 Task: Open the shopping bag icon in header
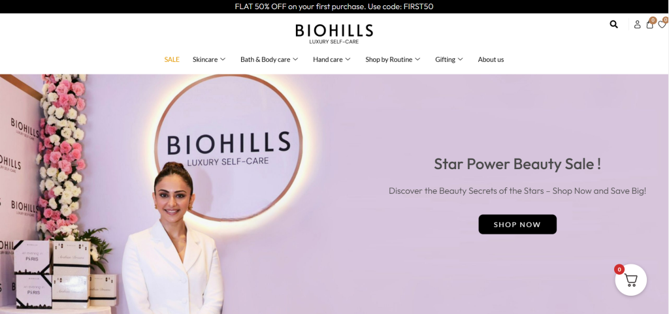tap(649, 25)
